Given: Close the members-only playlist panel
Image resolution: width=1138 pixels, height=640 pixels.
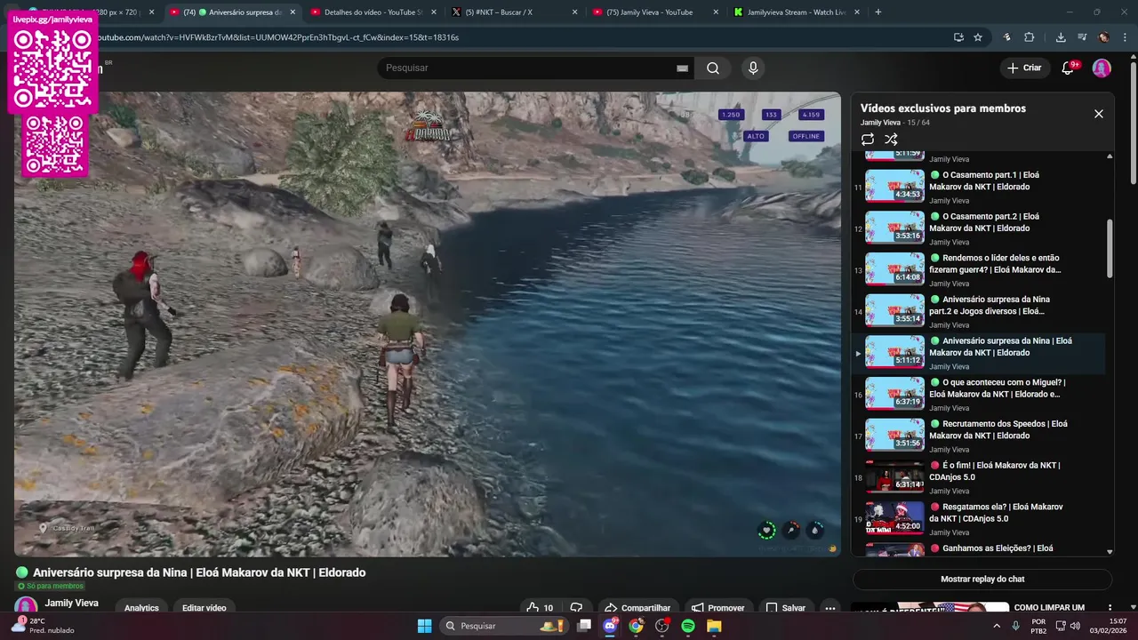Looking at the screenshot, I should [x=1098, y=114].
